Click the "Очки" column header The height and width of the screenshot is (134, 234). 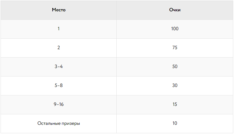pos(175,10)
